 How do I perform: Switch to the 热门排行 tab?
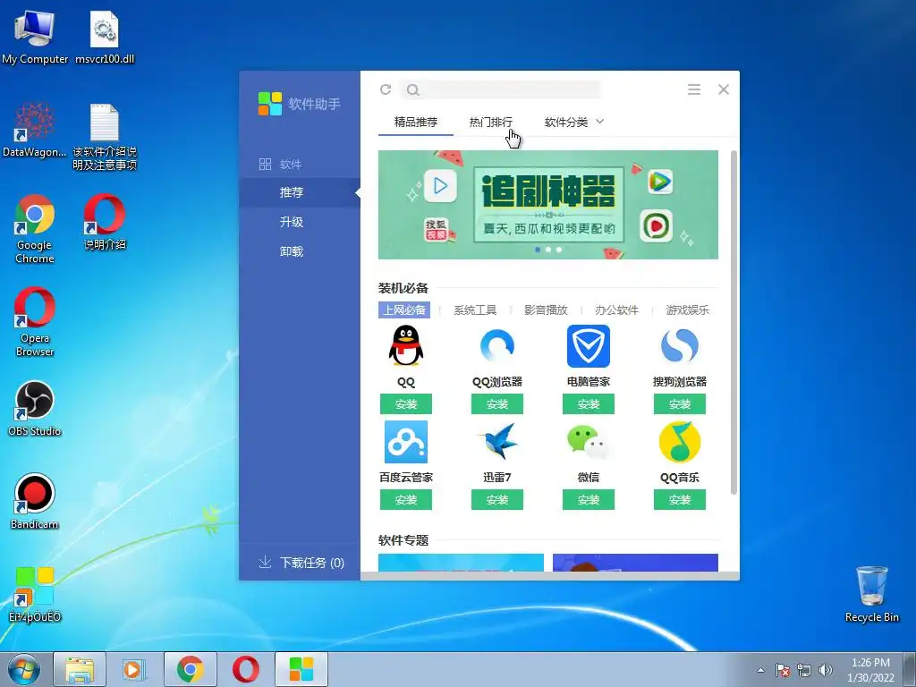(491, 122)
